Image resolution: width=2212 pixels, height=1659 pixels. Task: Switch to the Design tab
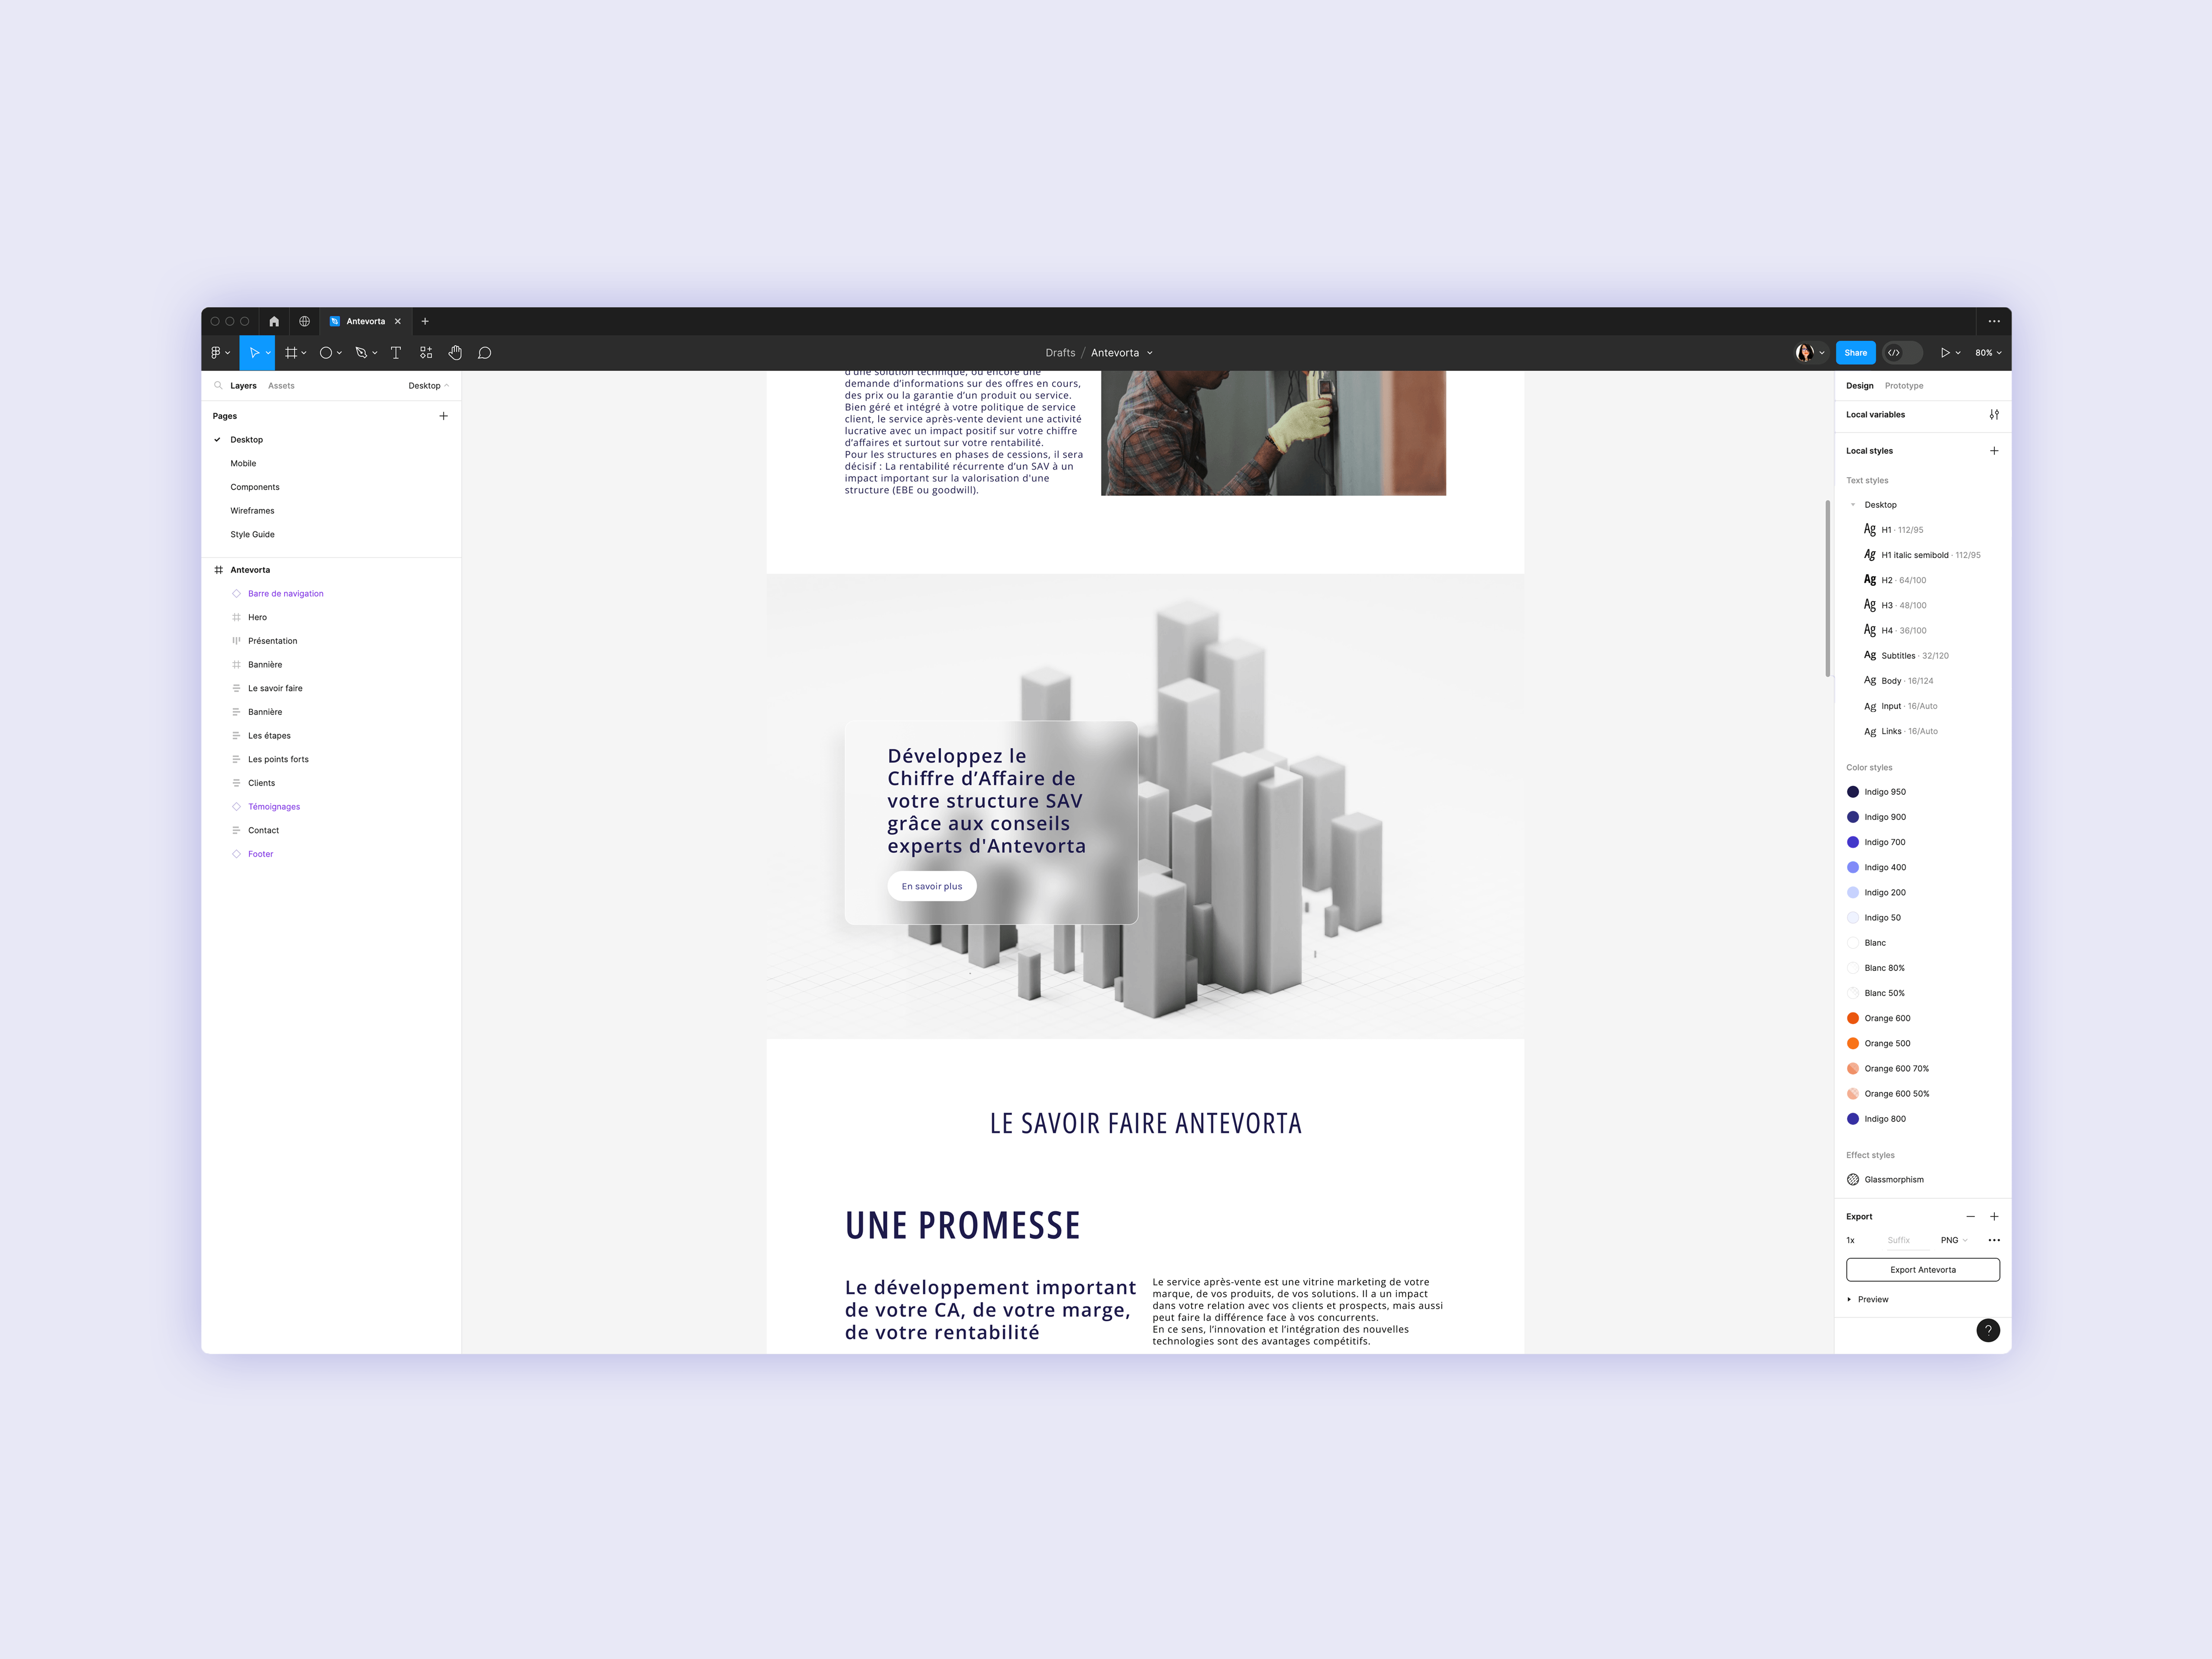coord(1860,385)
